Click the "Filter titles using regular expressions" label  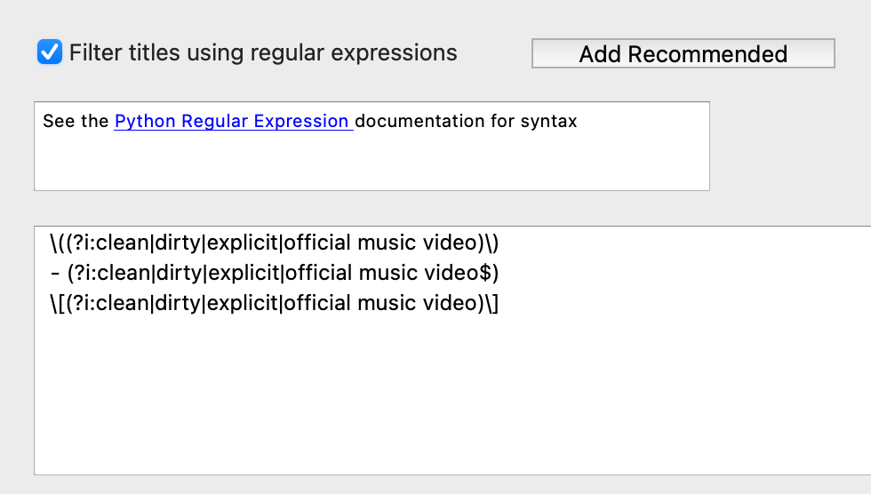(263, 52)
